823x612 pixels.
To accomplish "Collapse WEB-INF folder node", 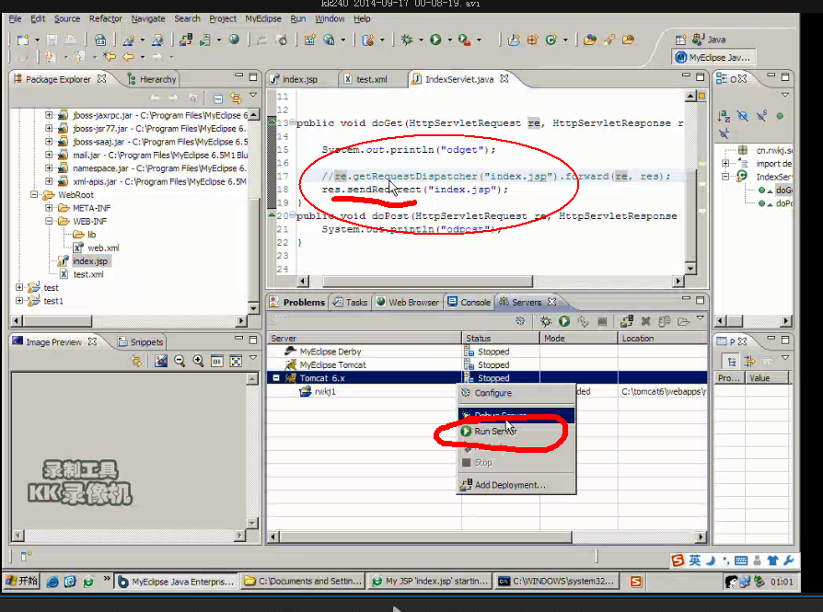I will click(49, 221).
